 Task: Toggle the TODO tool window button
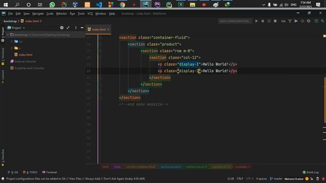[x=30, y=172]
